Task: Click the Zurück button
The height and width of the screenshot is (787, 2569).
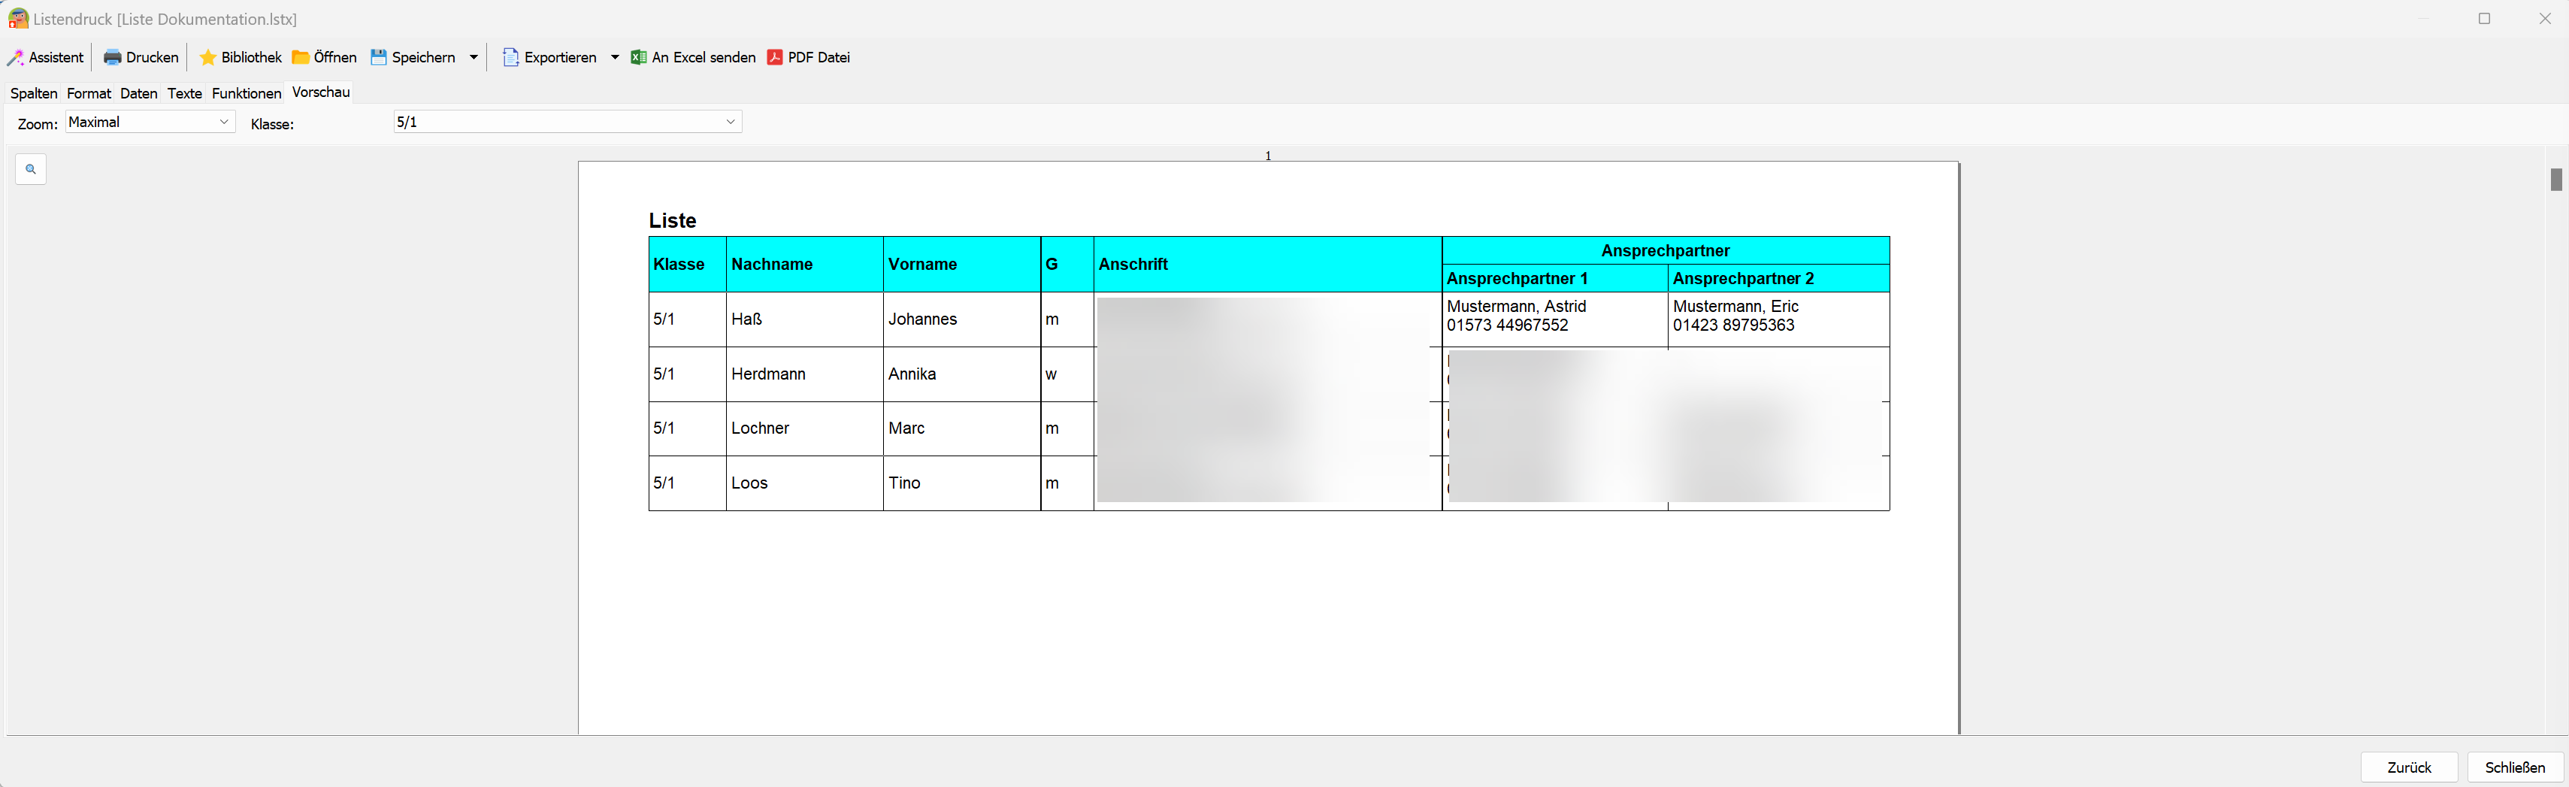Action: (2408, 767)
